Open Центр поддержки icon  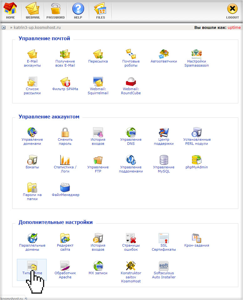click(x=164, y=132)
